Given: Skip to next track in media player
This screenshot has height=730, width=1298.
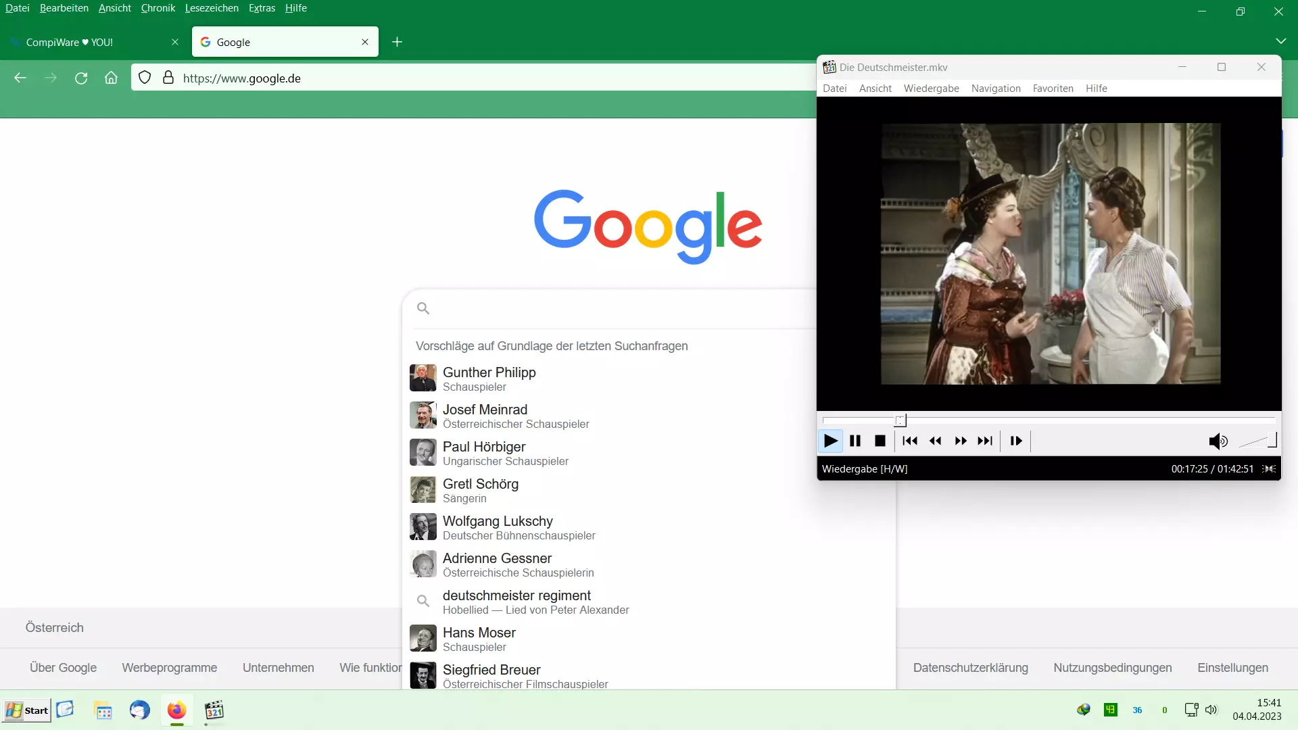Looking at the screenshot, I should (986, 441).
